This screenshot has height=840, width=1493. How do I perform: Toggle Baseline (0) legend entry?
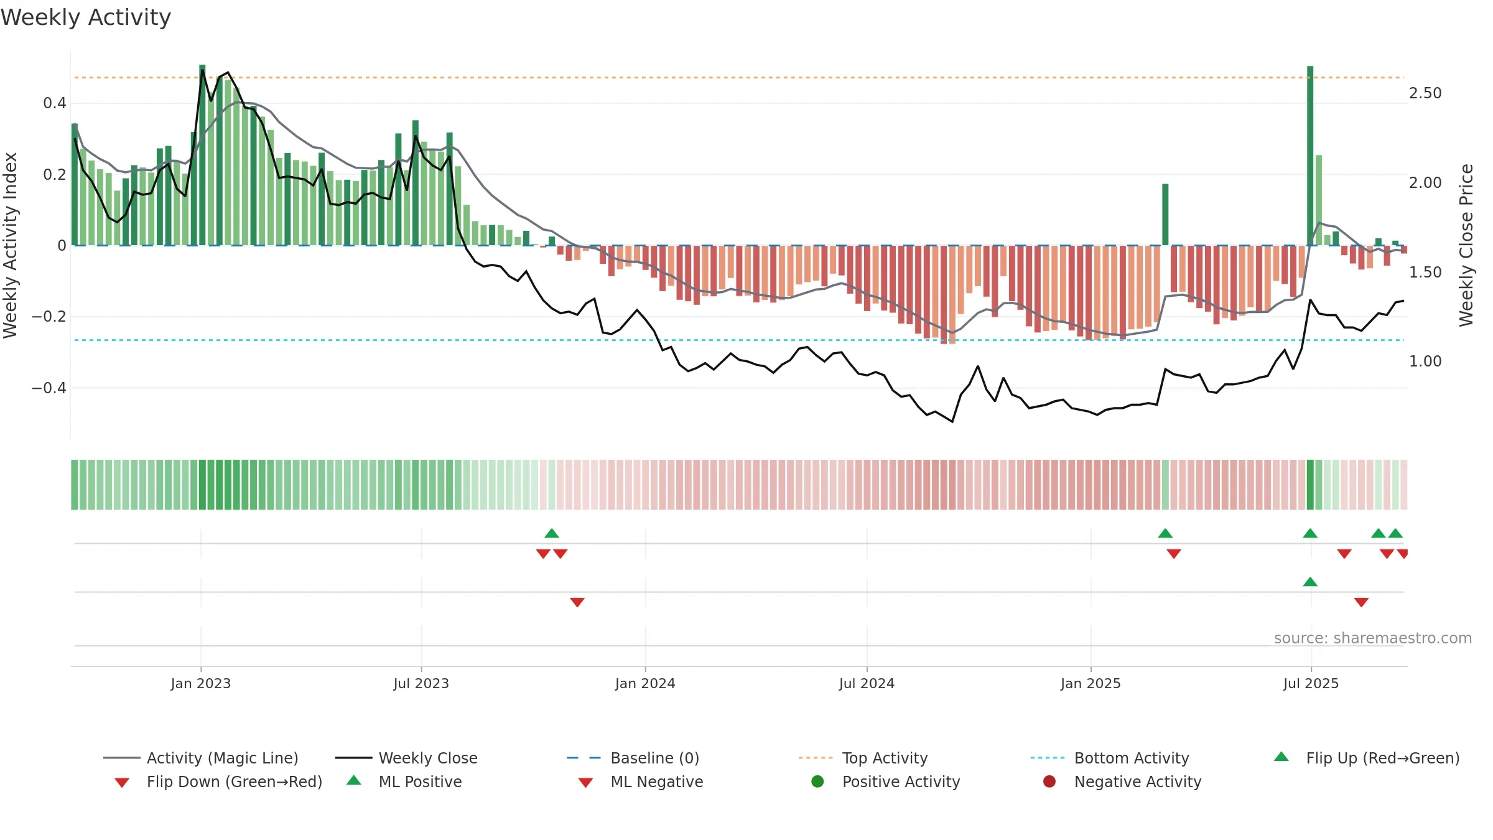pyautogui.click(x=633, y=758)
